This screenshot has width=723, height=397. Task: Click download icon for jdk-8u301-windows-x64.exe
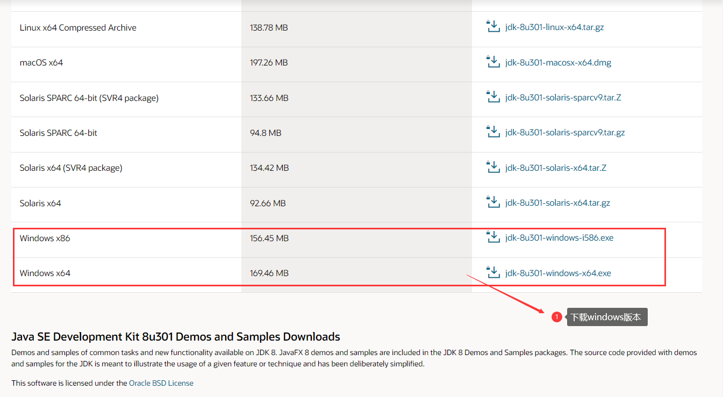pos(493,272)
